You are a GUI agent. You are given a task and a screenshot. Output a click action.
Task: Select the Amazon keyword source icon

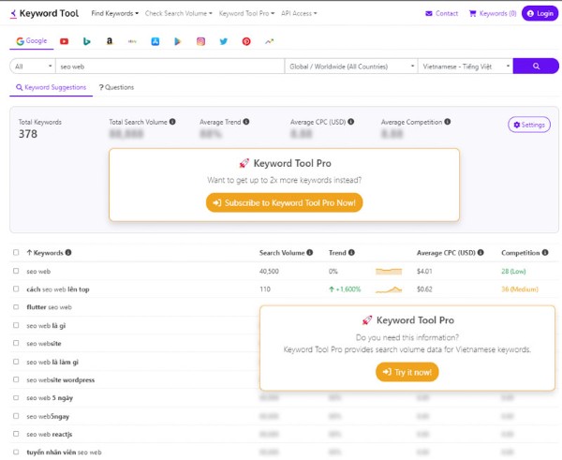(x=110, y=41)
